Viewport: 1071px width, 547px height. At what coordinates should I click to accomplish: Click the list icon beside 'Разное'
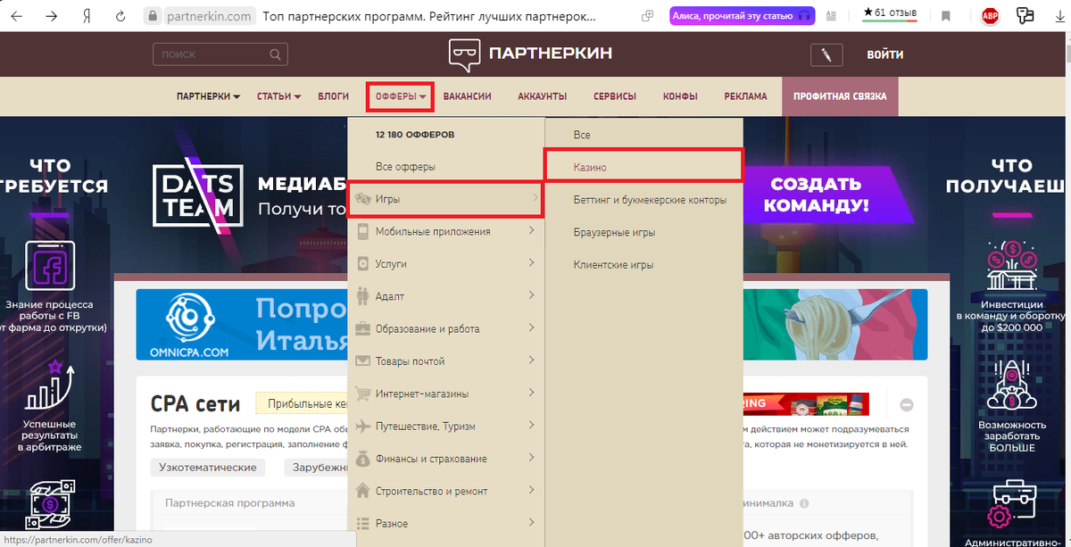[362, 524]
